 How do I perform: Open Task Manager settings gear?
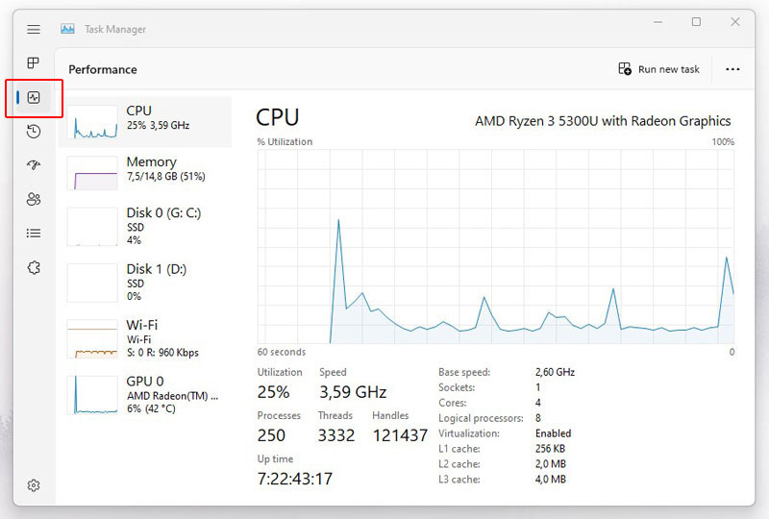click(x=34, y=485)
